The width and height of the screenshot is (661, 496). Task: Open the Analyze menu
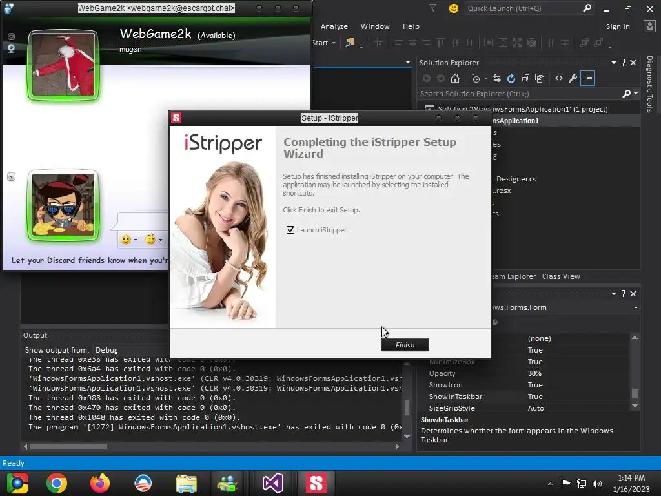click(334, 26)
